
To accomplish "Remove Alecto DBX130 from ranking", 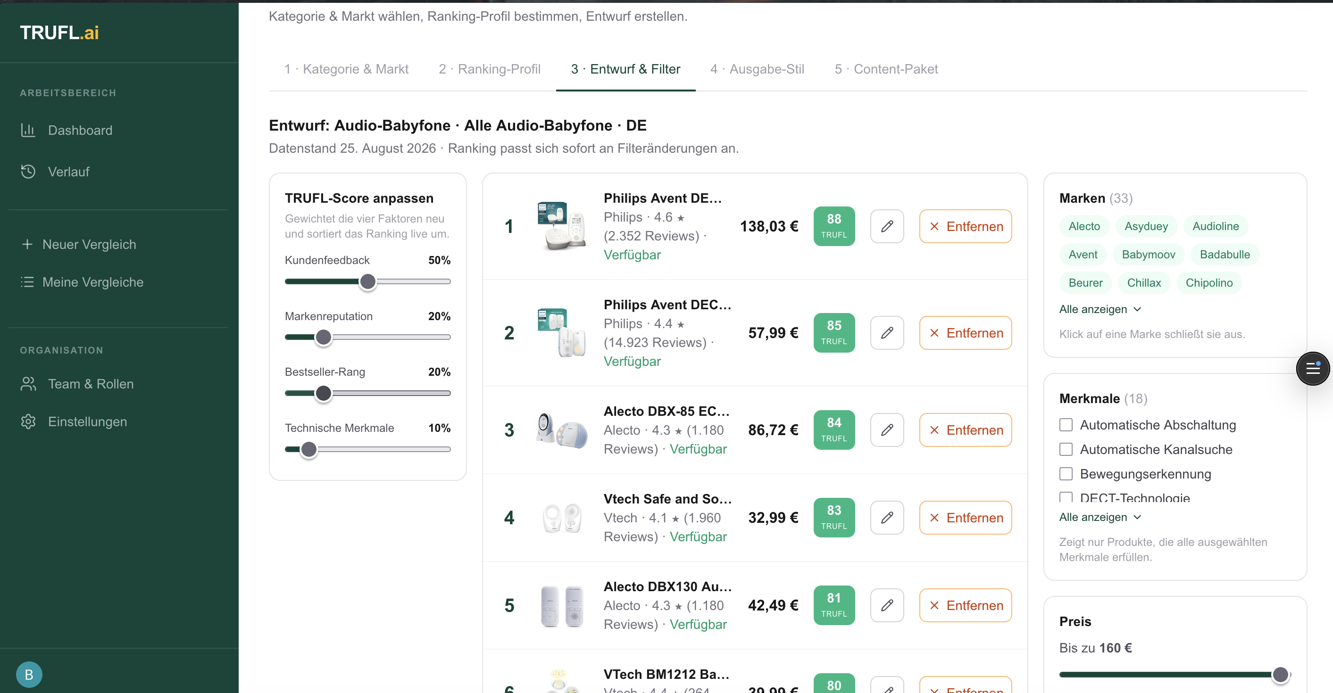I will click(x=966, y=605).
